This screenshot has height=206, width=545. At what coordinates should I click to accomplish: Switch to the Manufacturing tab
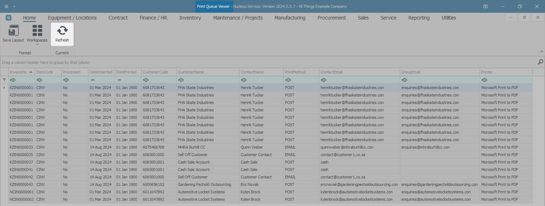[x=290, y=18]
